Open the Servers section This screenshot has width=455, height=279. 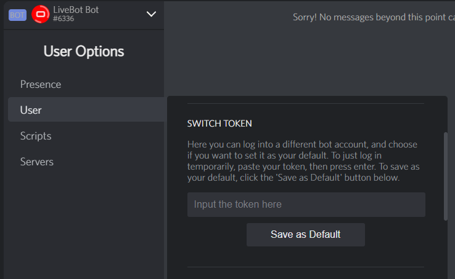coord(37,162)
